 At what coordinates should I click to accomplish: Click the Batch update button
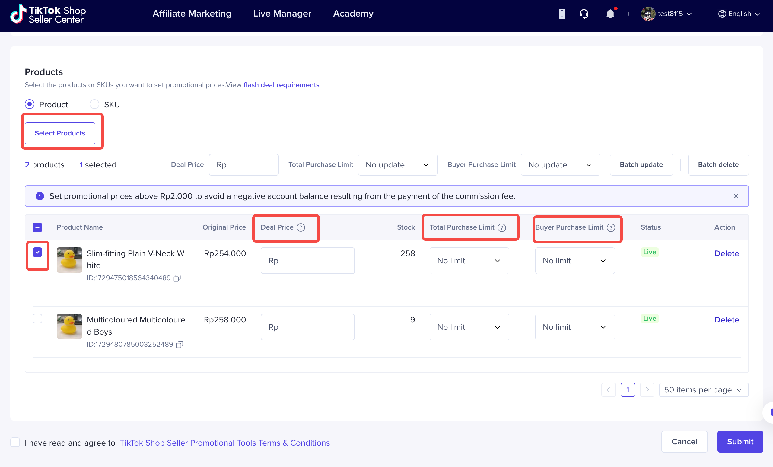pos(641,165)
